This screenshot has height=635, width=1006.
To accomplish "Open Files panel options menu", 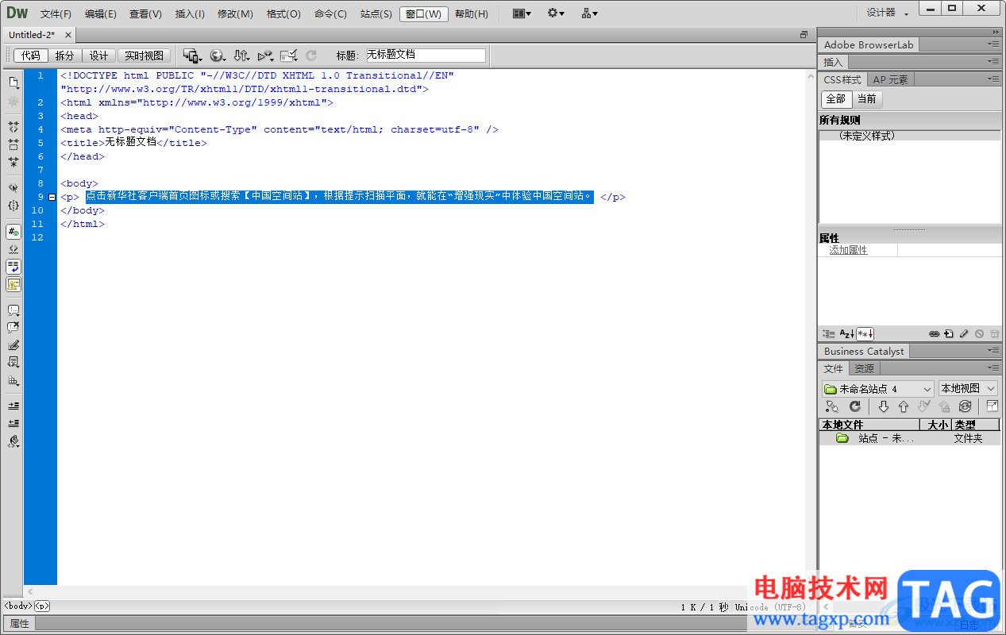I will pyautogui.click(x=994, y=368).
